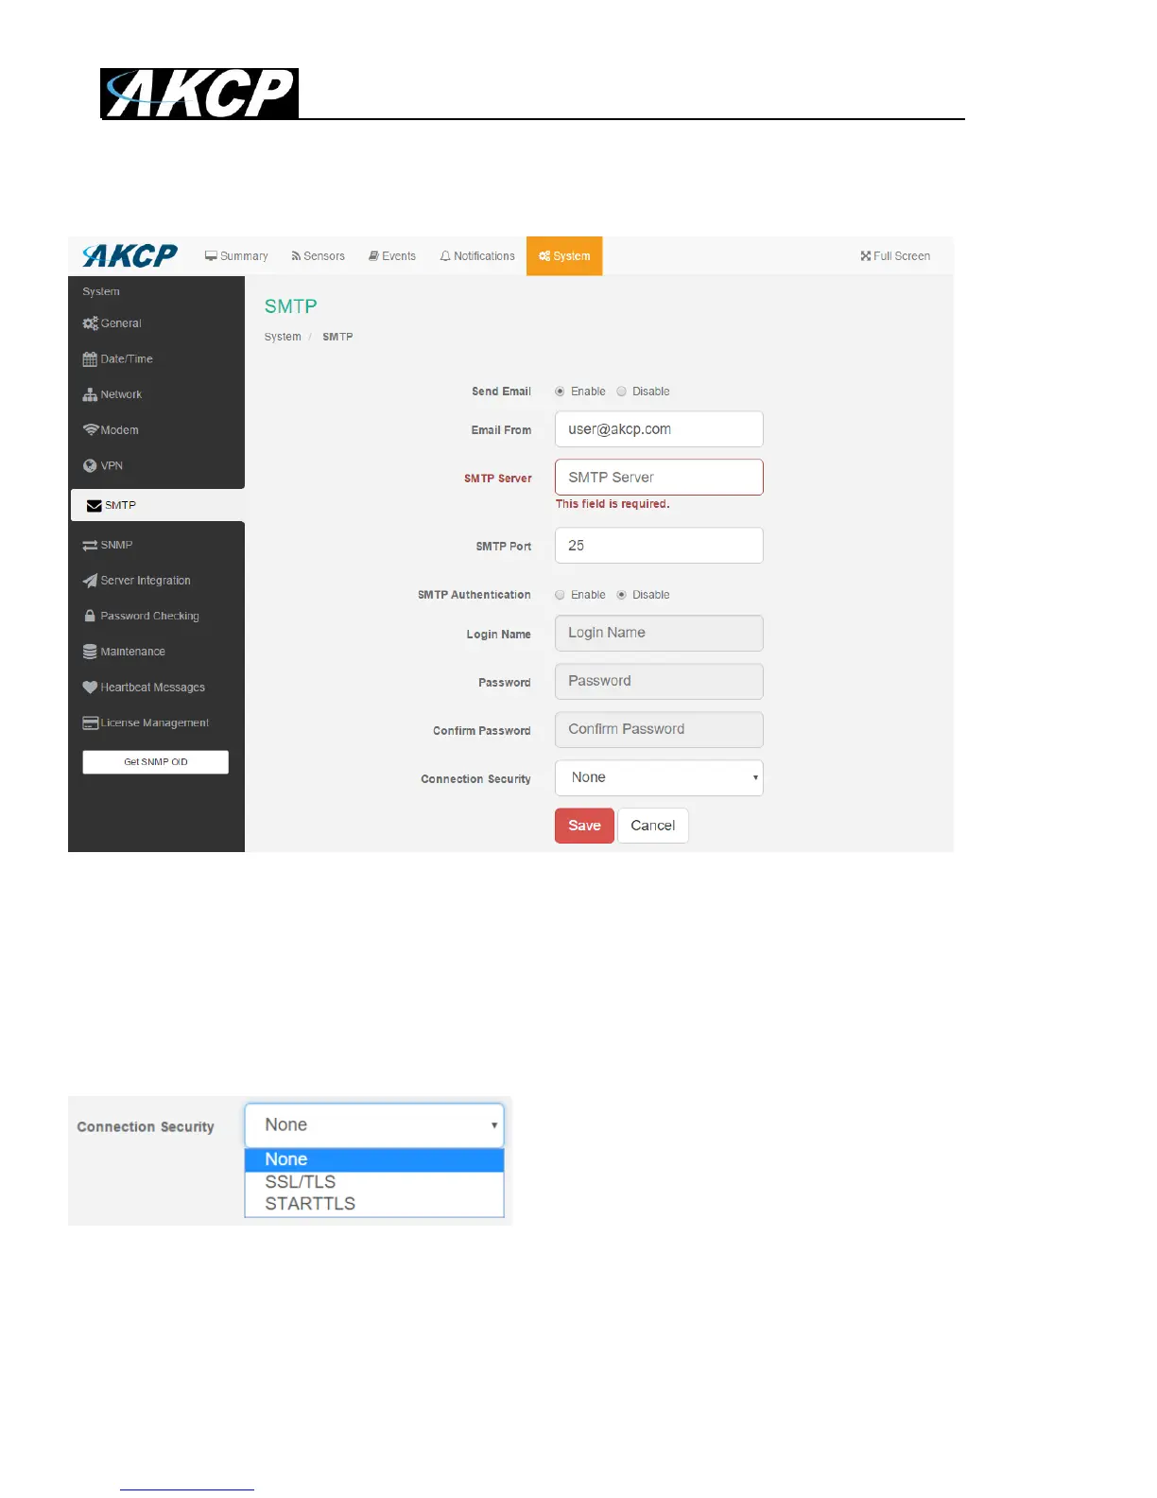Click the Server Integration paper plane icon
The image size is (1157, 1498).
click(90, 581)
